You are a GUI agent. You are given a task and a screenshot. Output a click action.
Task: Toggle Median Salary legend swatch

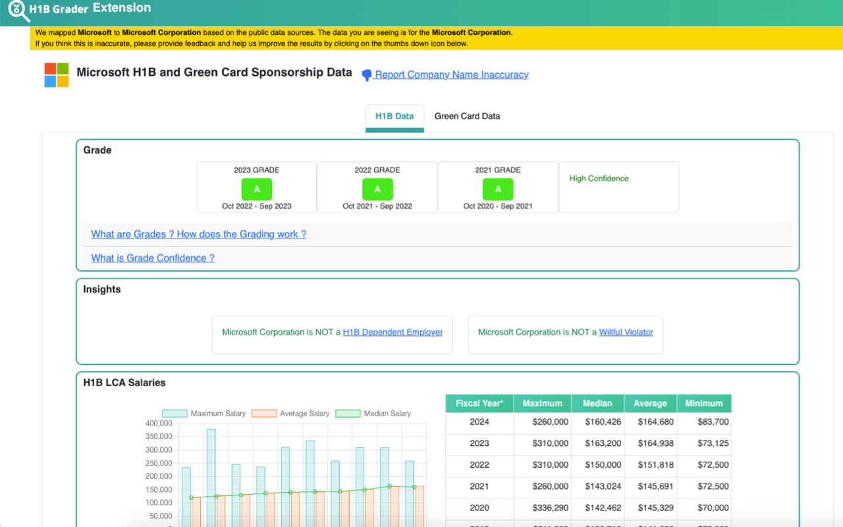click(x=348, y=414)
